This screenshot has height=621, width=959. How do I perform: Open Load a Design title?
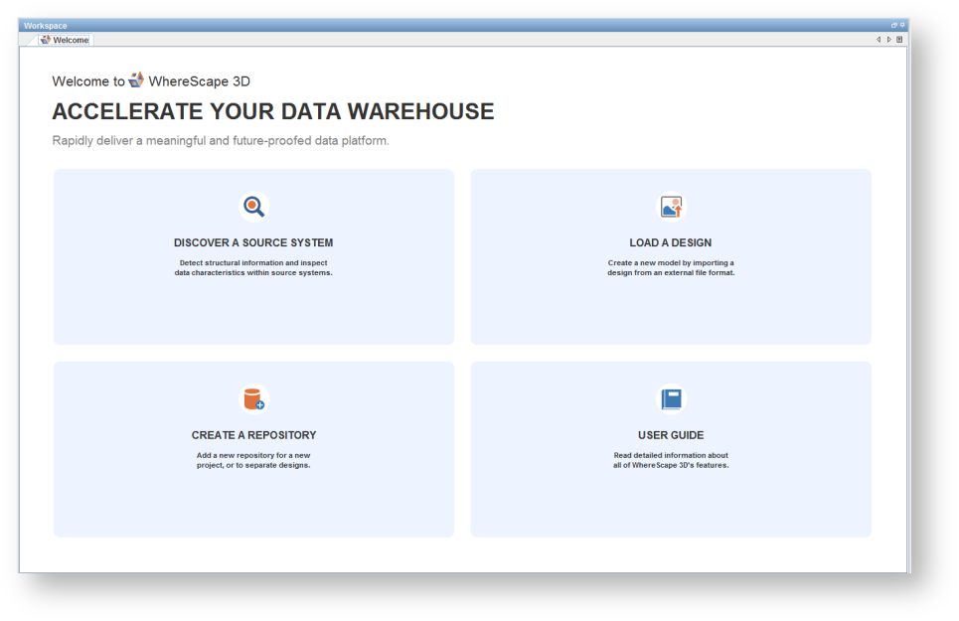(x=671, y=242)
